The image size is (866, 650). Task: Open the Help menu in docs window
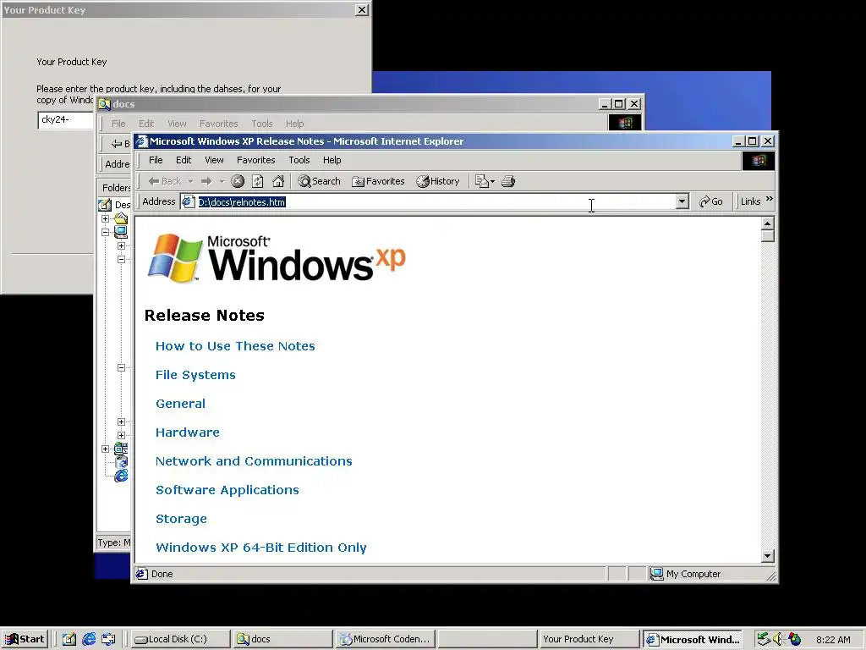tap(294, 124)
